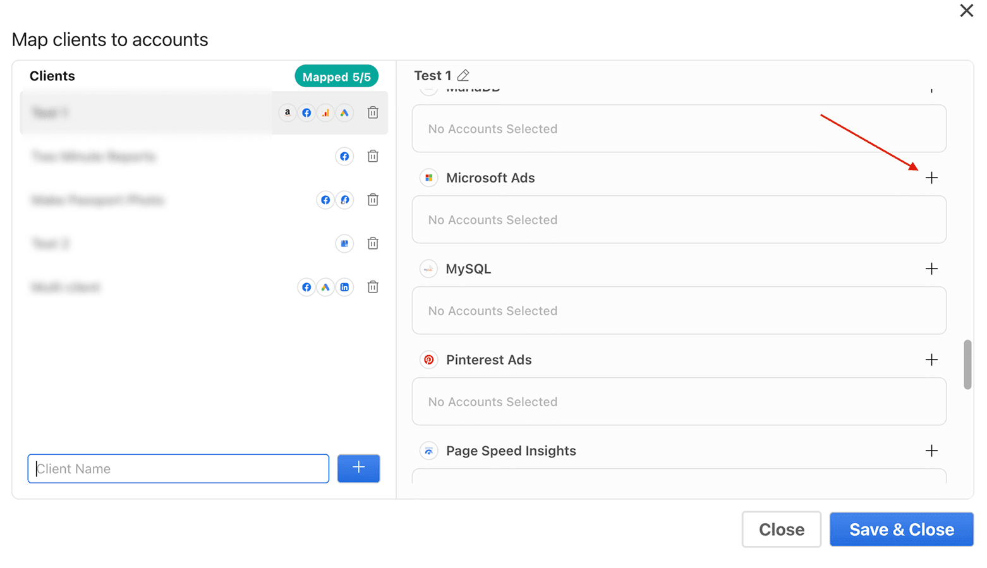The height and width of the screenshot is (568, 987).
Task: Click the Page Speed Insights icon
Action: [x=429, y=450]
